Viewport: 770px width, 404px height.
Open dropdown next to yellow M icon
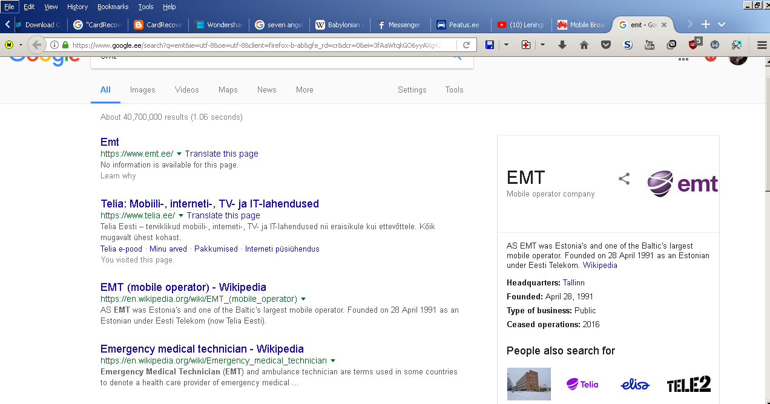pyautogui.click(x=21, y=45)
